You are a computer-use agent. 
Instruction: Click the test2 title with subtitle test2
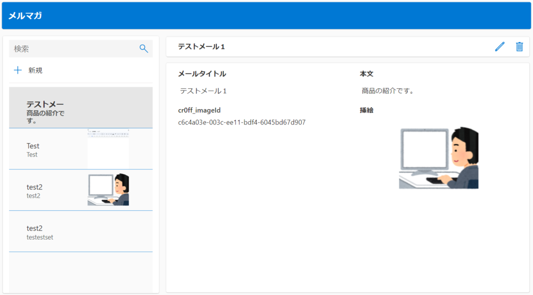(34, 187)
